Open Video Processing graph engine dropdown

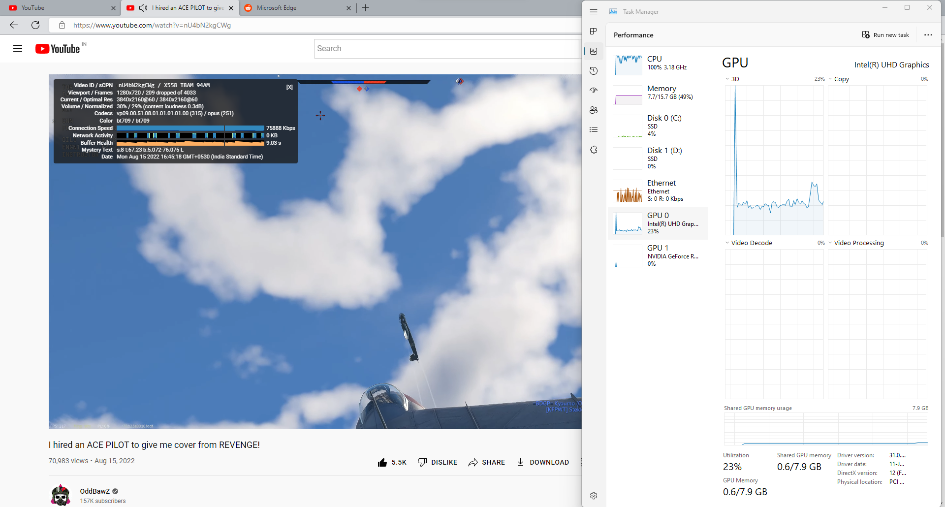(x=830, y=243)
